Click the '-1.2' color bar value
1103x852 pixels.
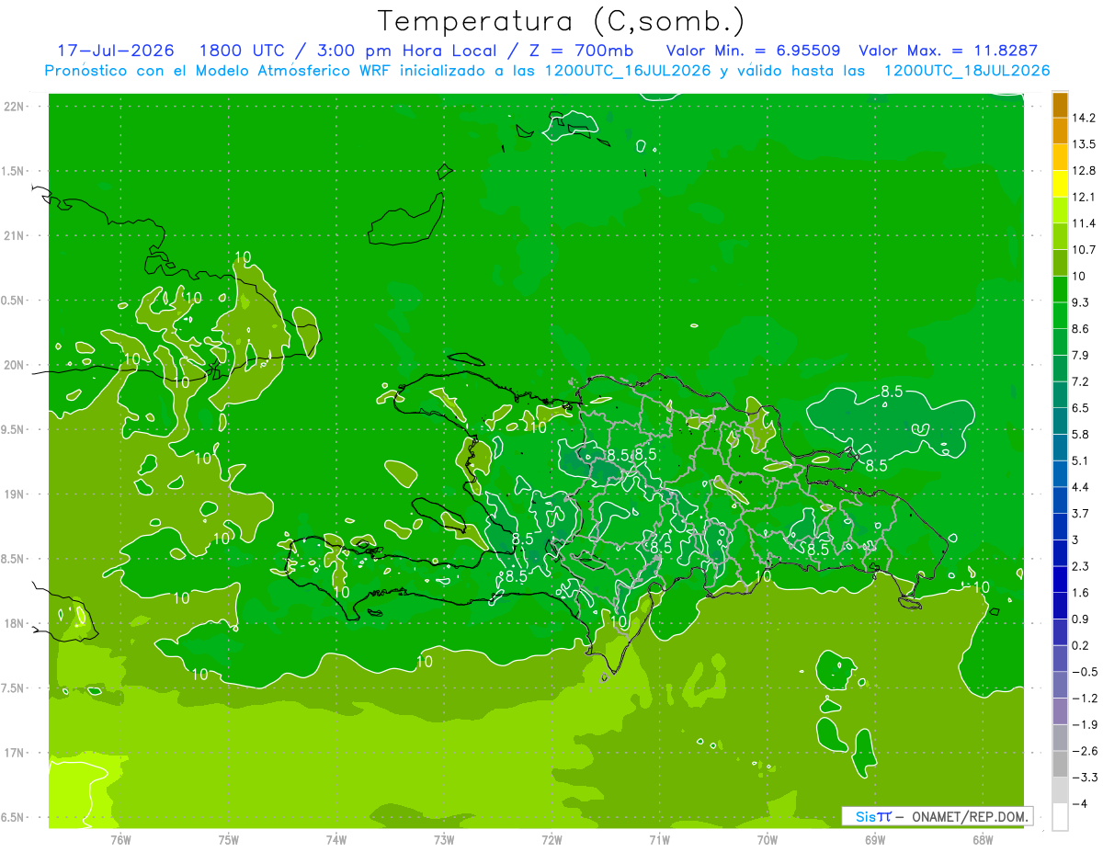[1084, 699]
